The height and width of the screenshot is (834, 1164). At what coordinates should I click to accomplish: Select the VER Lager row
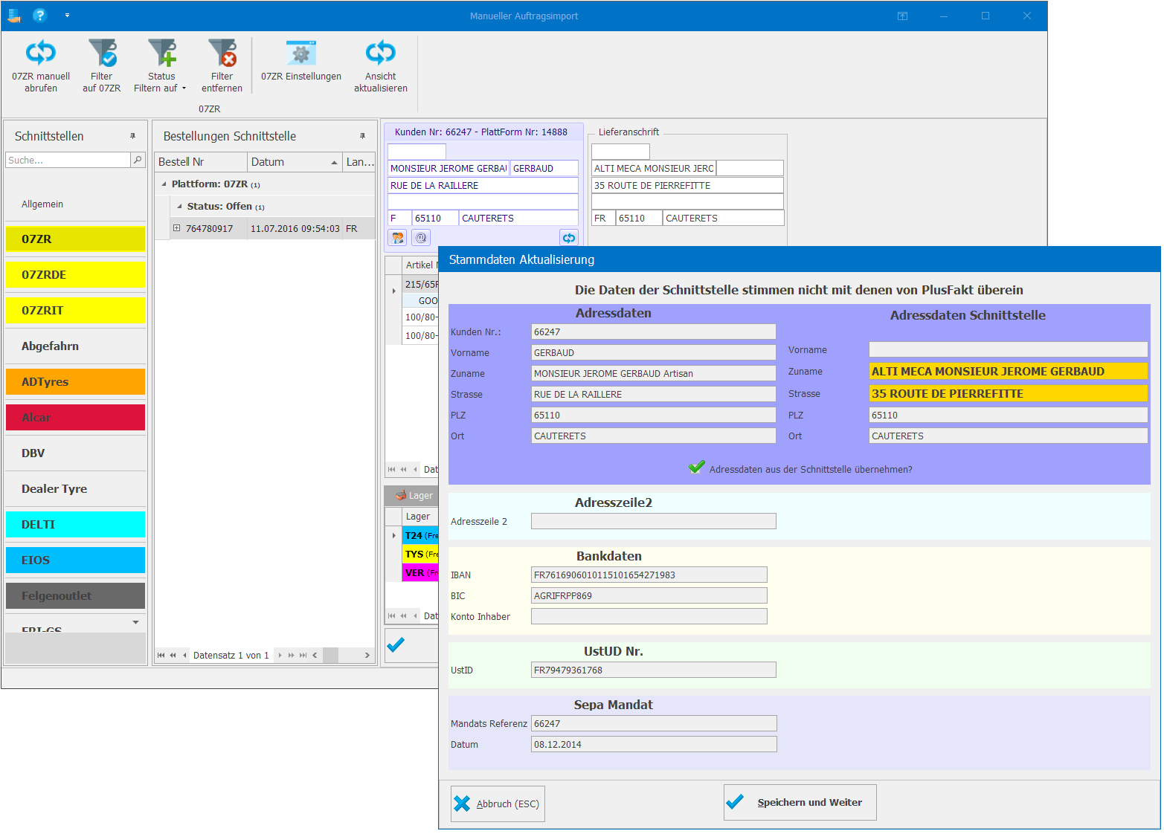pos(420,572)
